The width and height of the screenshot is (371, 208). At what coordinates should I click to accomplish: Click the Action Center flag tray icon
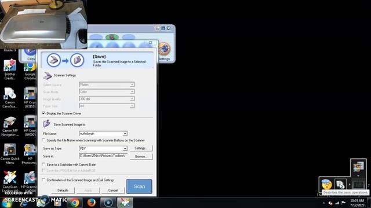(x=344, y=203)
